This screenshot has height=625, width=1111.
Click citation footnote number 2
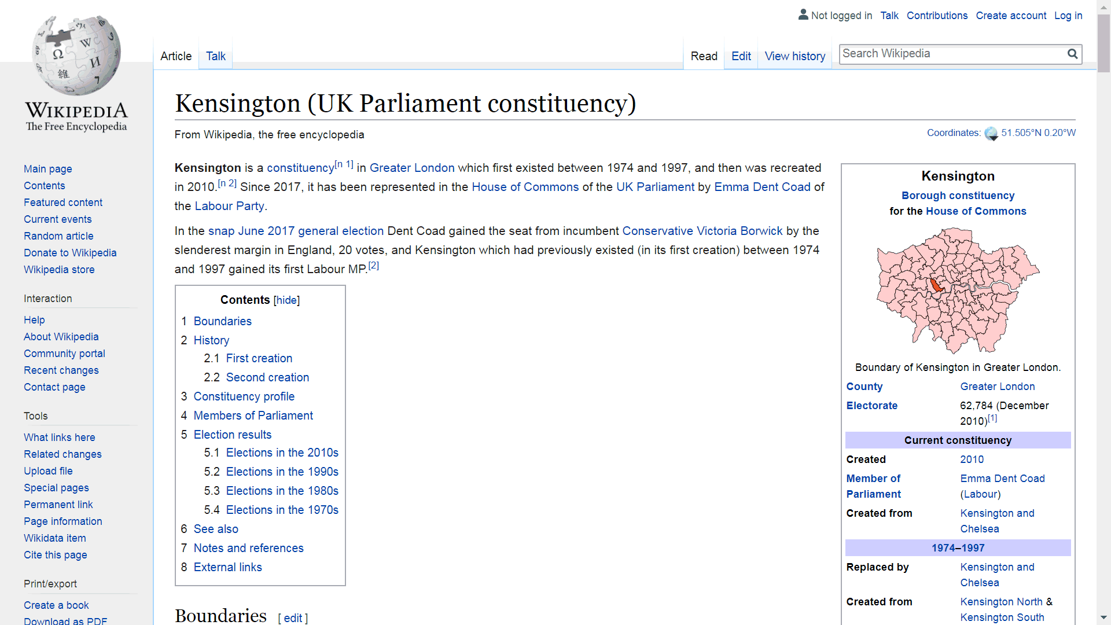coord(373,266)
